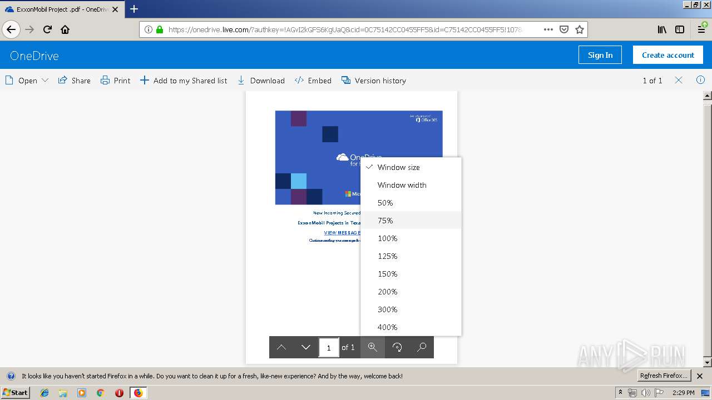This screenshot has width=712, height=400.
Task: Open Internet Explorer from taskbar
Action: click(x=44, y=393)
